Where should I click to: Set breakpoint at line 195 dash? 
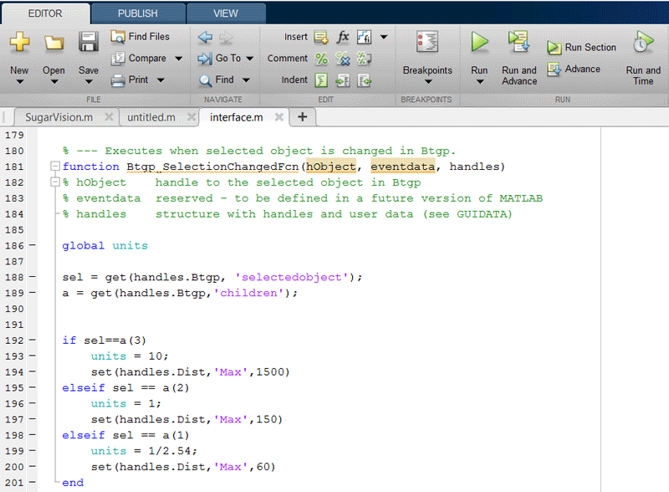click(33, 387)
